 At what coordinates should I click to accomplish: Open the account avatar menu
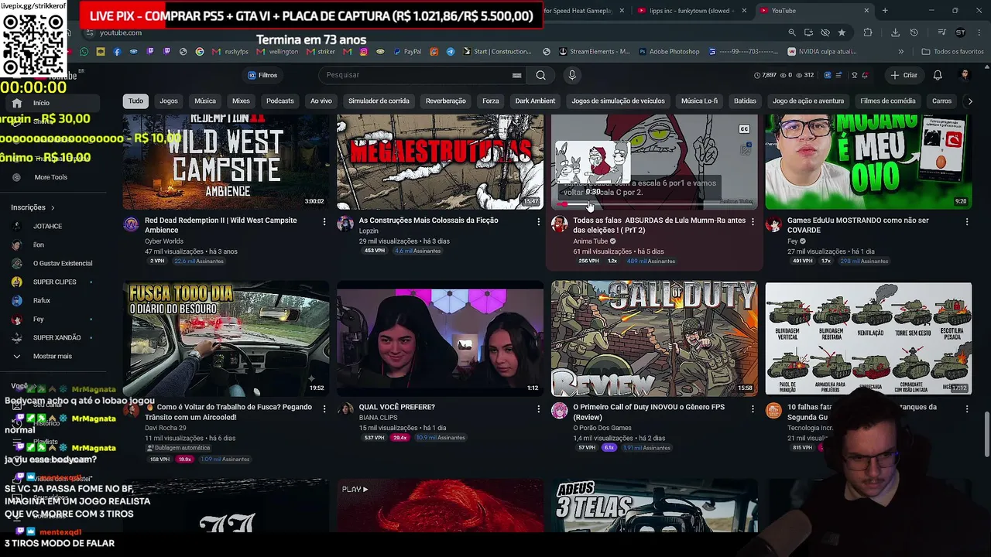[x=965, y=75]
